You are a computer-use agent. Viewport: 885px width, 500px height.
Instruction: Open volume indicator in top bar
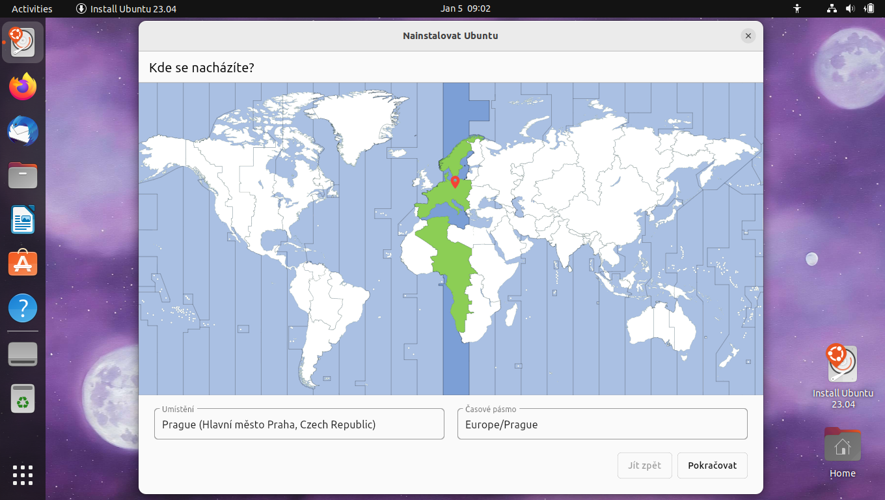coord(850,8)
